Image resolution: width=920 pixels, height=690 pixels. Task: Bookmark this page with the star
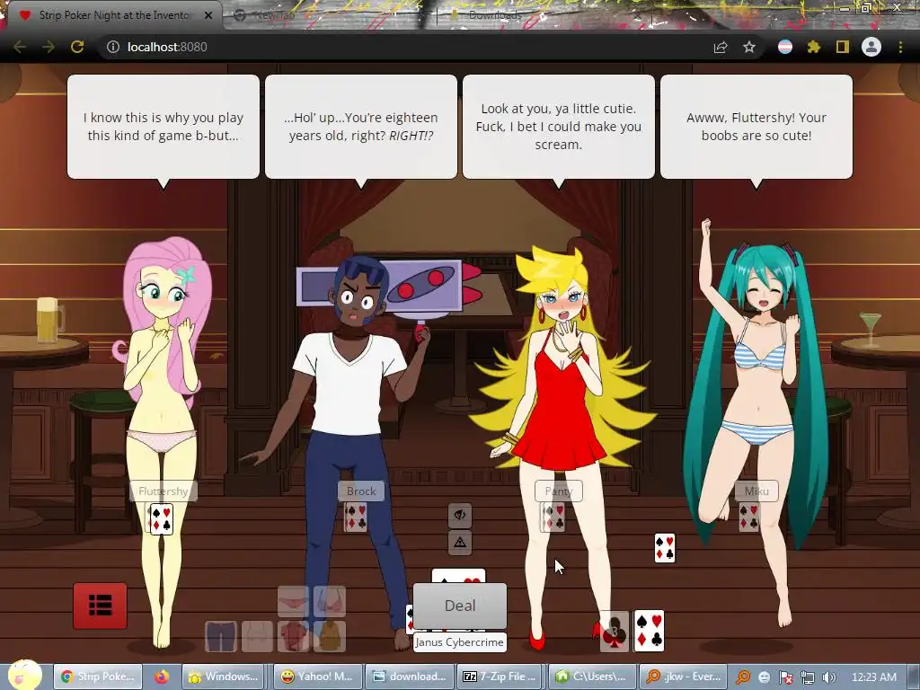(749, 47)
